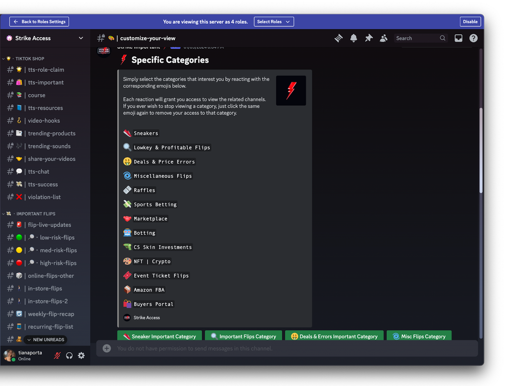Image resolution: width=505 pixels, height=386 pixels.
Task: Toggle Sneaker Important Category role button
Action: click(160, 336)
